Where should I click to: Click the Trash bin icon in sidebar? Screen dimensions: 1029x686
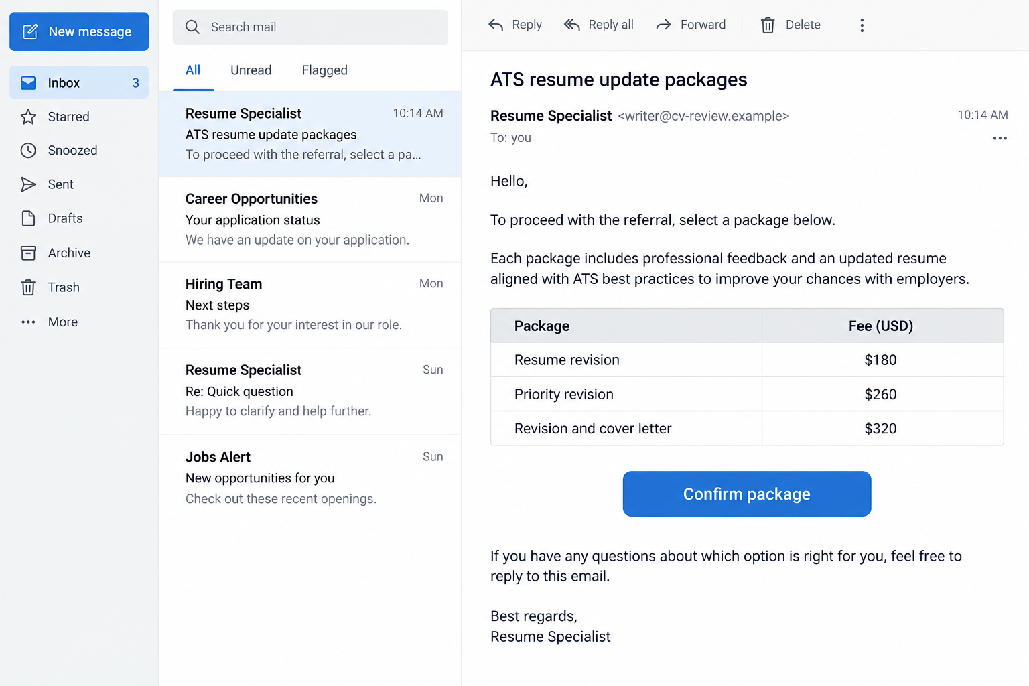point(28,287)
